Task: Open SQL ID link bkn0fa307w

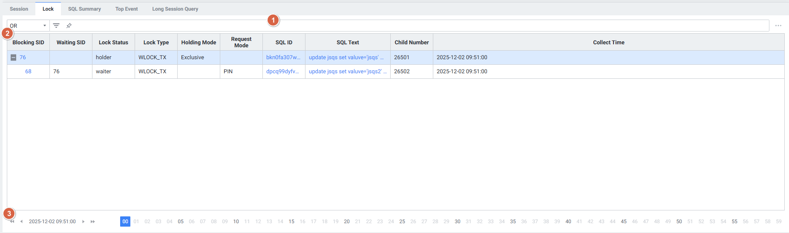Action: [x=283, y=58]
